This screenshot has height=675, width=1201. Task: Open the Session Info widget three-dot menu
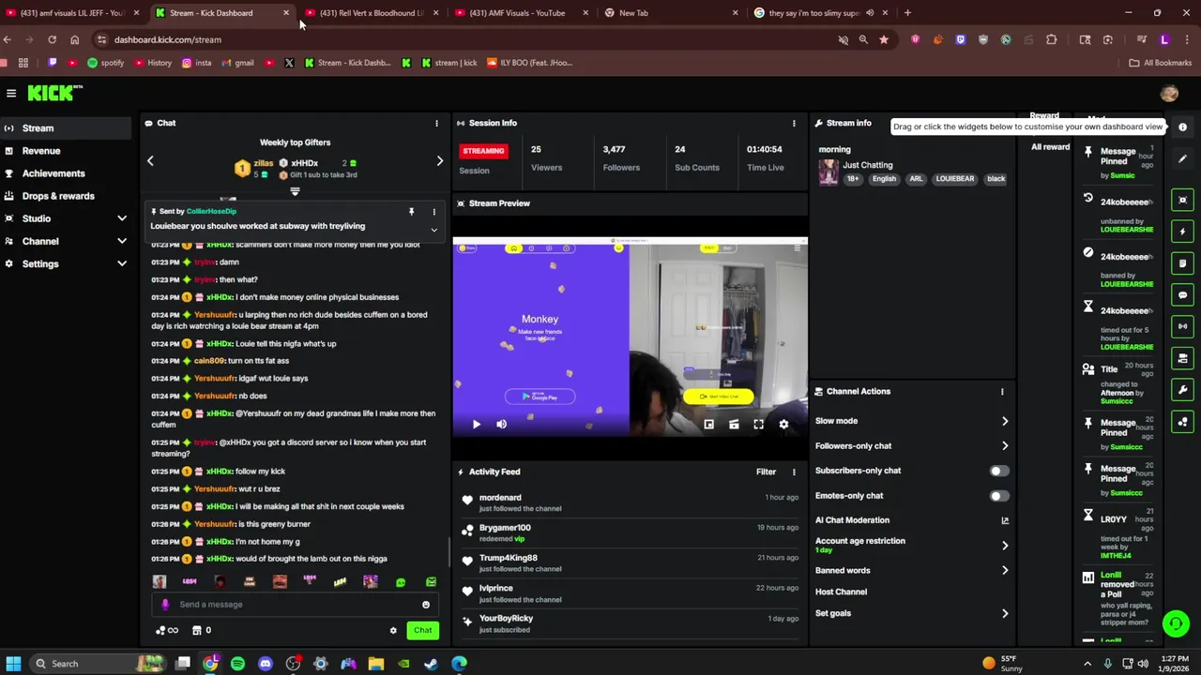tap(794, 123)
